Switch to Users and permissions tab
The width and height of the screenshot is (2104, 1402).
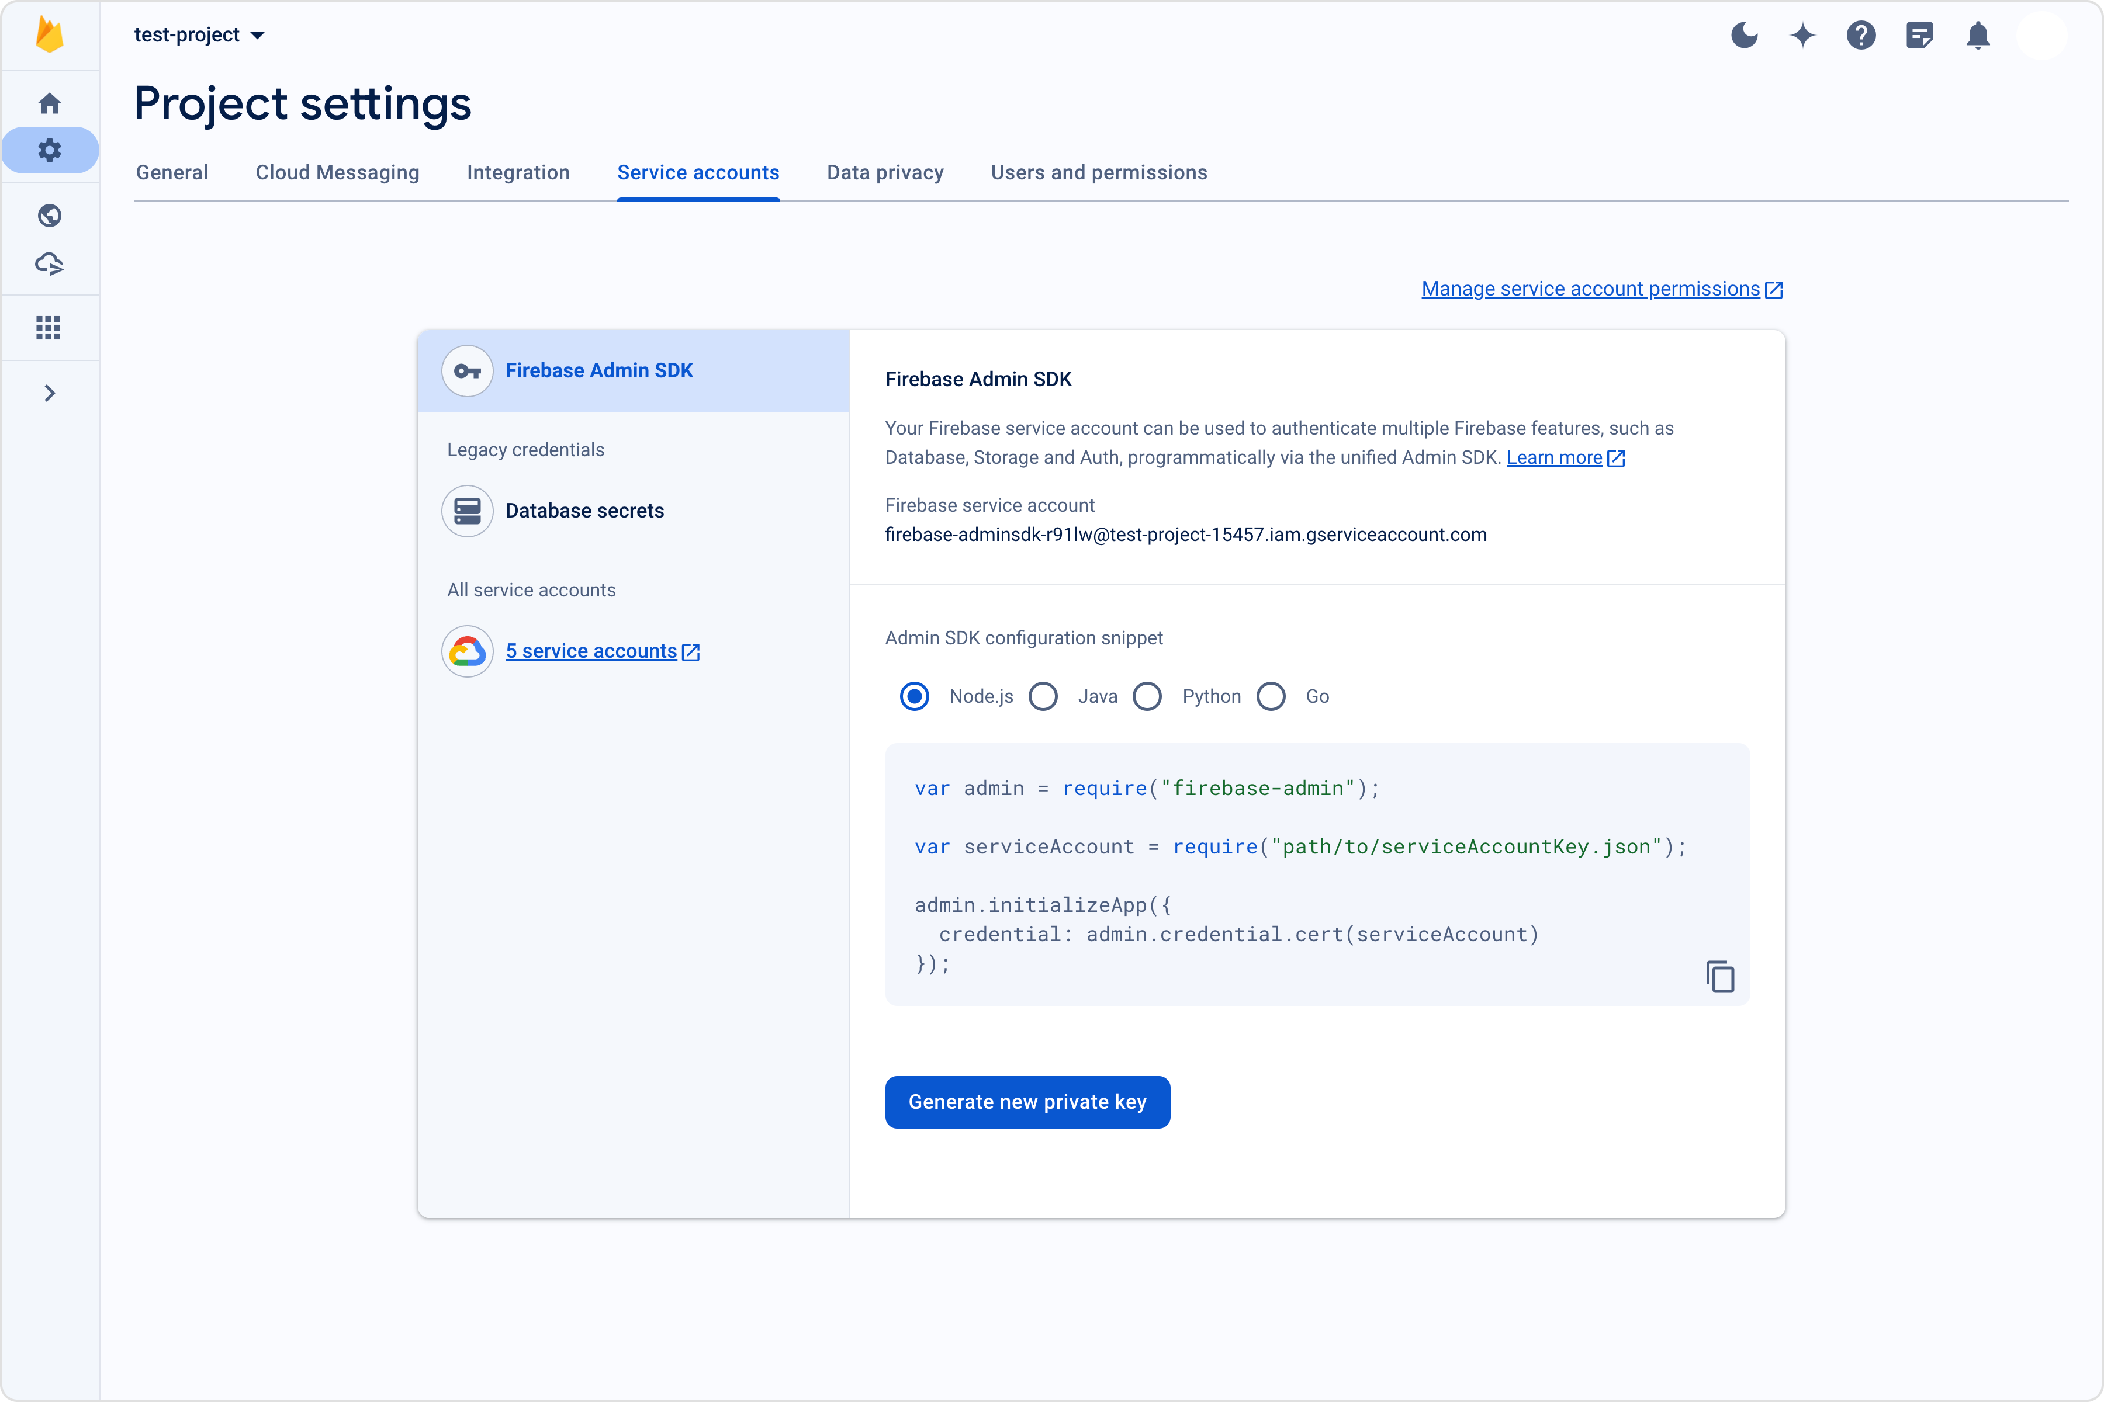pyautogui.click(x=1099, y=172)
